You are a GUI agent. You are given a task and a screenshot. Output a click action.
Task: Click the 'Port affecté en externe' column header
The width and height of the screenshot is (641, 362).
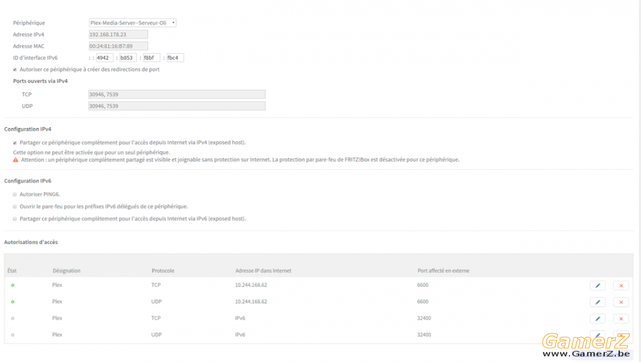click(x=443, y=271)
